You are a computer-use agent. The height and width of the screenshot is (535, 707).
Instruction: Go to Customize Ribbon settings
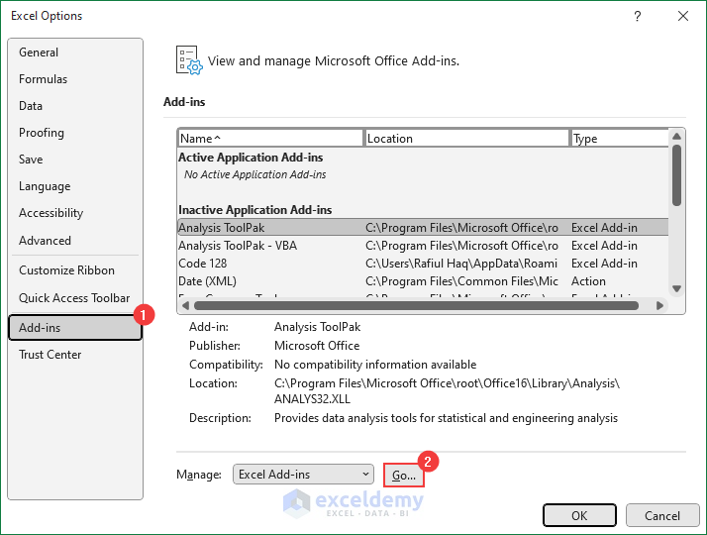point(66,270)
